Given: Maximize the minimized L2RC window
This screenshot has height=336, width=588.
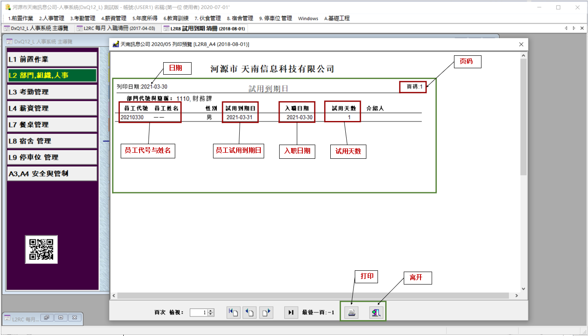Looking at the screenshot, I should click(61, 318).
